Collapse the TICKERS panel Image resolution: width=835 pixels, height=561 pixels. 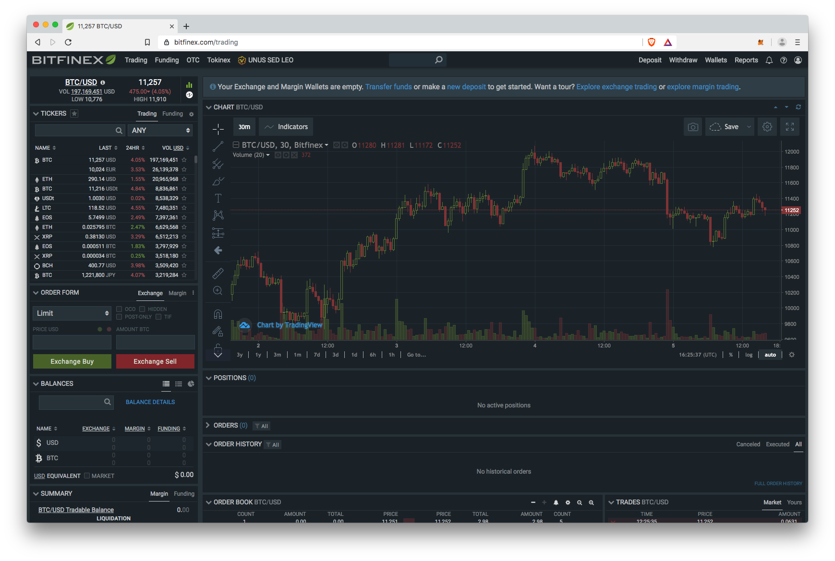[x=36, y=114]
